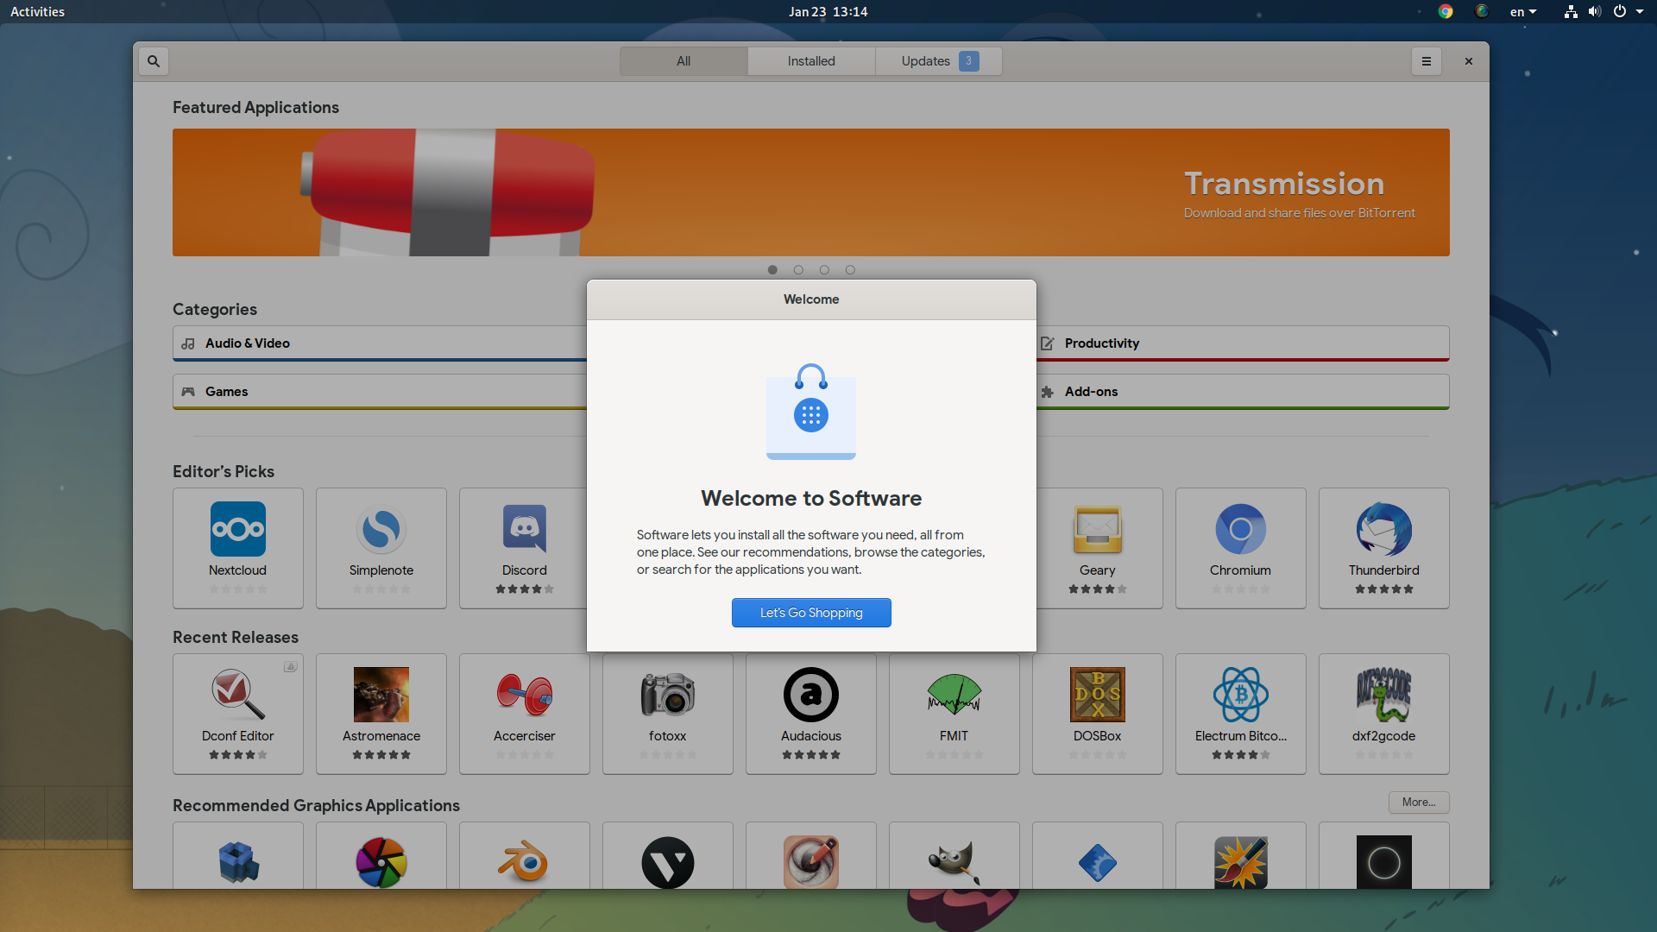Viewport: 1657px width, 932px height.
Task: Click the colorful aperture wheel app icon
Action: click(381, 862)
